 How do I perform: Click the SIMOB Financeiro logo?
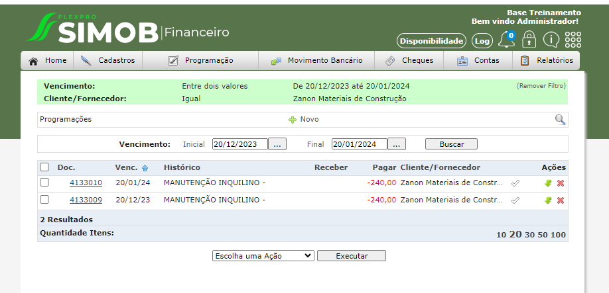(x=127, y=28)
